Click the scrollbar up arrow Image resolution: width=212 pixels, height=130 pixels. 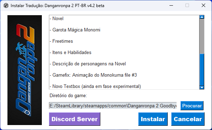[x=202, y=17]
